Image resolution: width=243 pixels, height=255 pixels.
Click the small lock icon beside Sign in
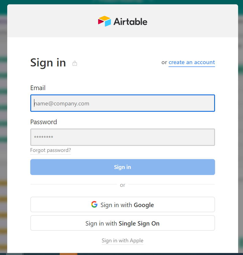point(75,63)
